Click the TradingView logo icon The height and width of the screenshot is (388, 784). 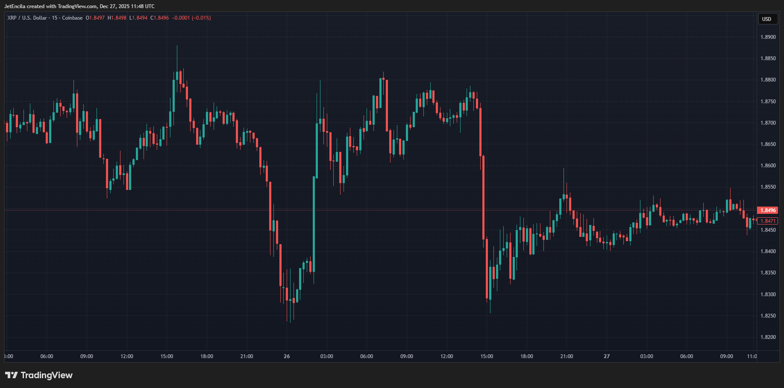tap(12, 375)
